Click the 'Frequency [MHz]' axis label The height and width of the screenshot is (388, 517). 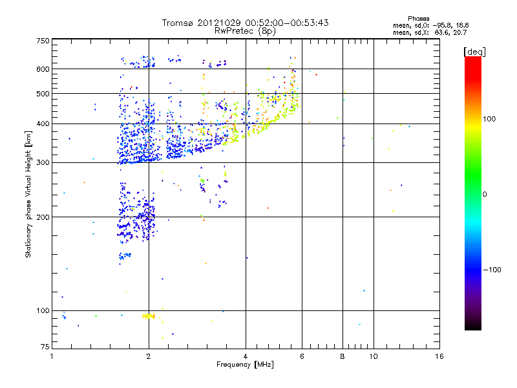pyautogui.click(x=245, y=365)
